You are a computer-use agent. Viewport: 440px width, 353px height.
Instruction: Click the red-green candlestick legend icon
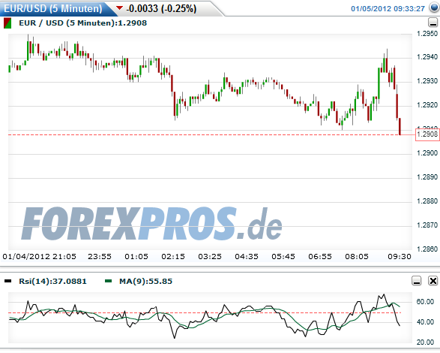pyautogui.click(x=7, y=23)
